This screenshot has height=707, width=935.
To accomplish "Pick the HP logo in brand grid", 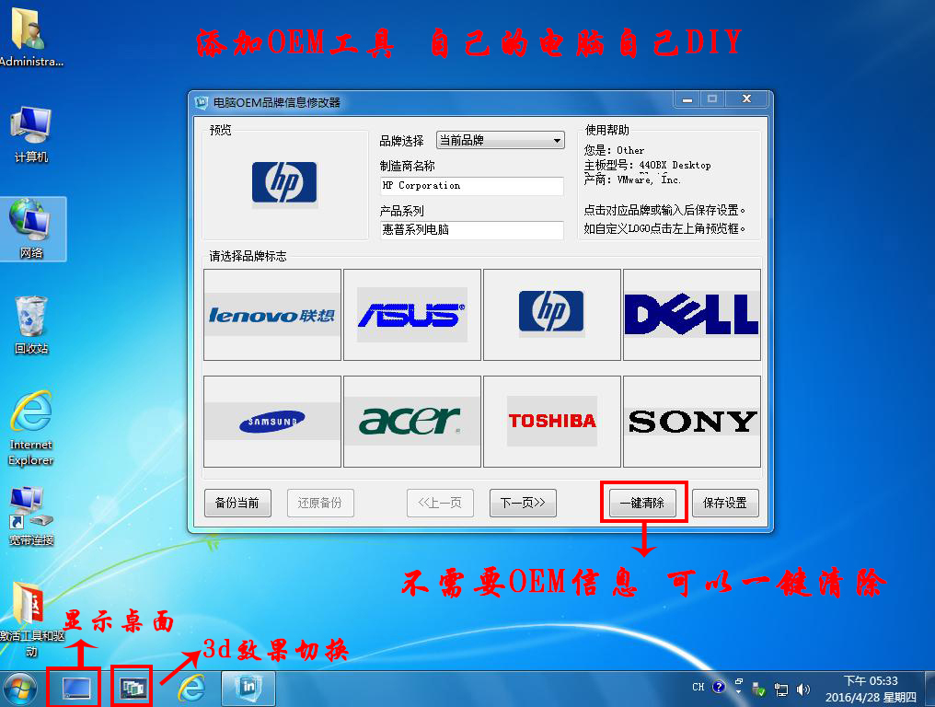I will 552,315.
